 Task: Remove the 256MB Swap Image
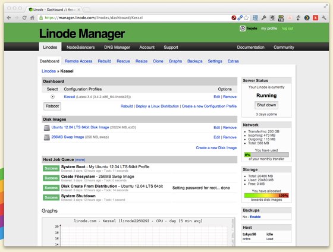click(x=230, y=137)
